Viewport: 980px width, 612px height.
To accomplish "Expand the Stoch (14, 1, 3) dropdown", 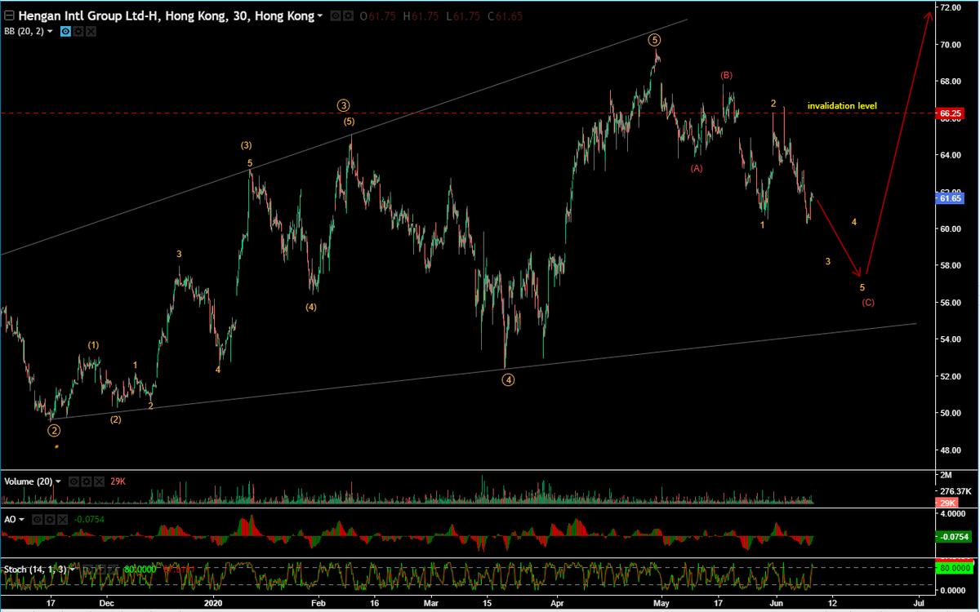I will (x=72, y=568).
